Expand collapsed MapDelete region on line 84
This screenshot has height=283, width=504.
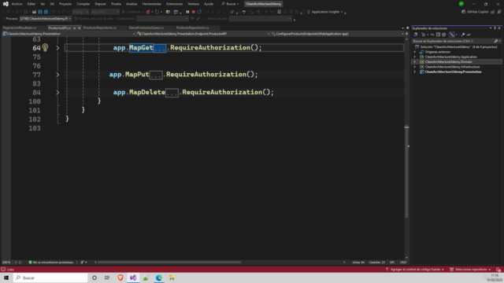pyautogui.click(x=57, y=93)
